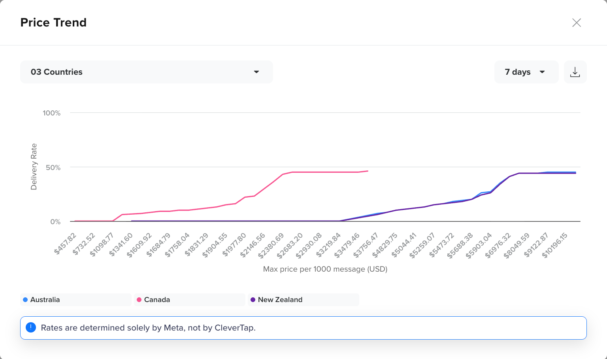Open the 03 Countries dropdown
Screen dimensions: 607x359
coord(146,72)
